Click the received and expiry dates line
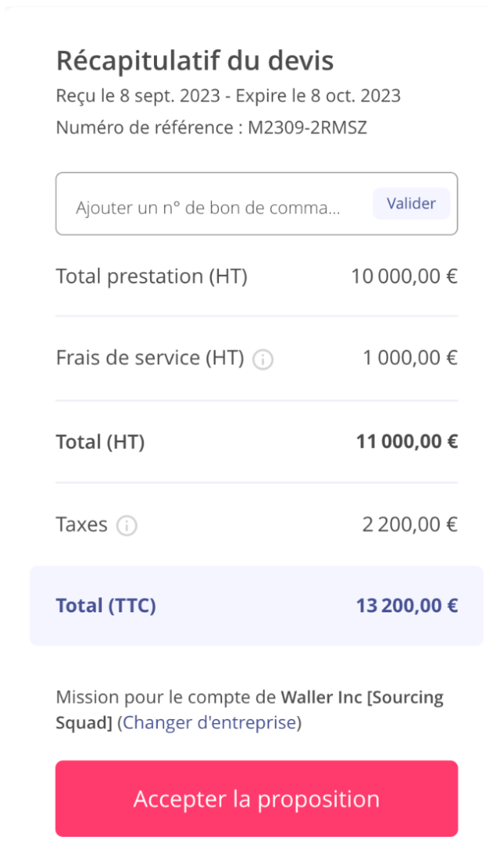The width and height of the screenshot is (504, 851). (228, 97)
